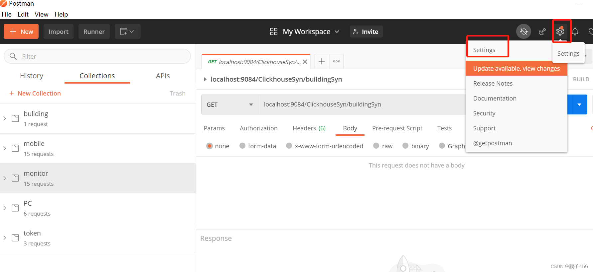Click the mobile collection folder icon
This screenshot has height=272, width=593.
(x=15, y=148)
